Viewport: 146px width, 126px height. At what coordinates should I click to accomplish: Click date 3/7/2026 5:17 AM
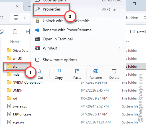[x=94, y=114]
